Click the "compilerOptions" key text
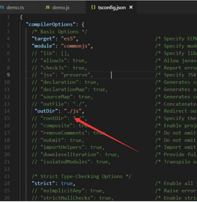Image resolution: width=197 pixels, height=202 pixels. pos(51,24)
